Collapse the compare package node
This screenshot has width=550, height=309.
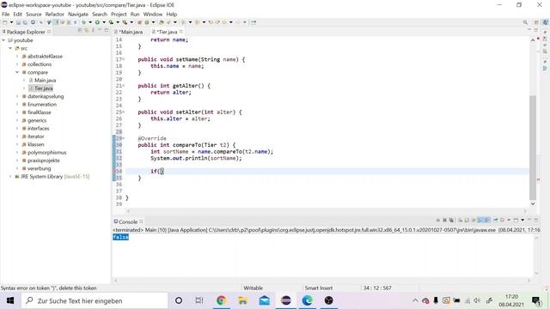coord(17,72)
